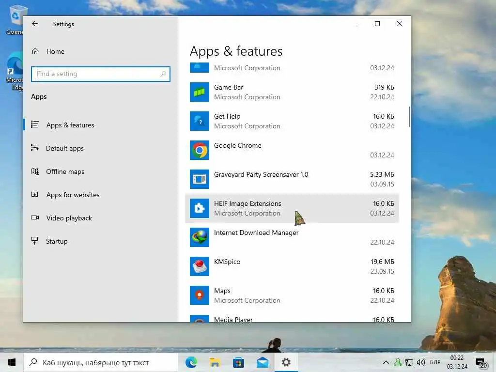Click the 319 КБ size value
This screenshot has width=496, height=372.
click(x=384, y=87)
